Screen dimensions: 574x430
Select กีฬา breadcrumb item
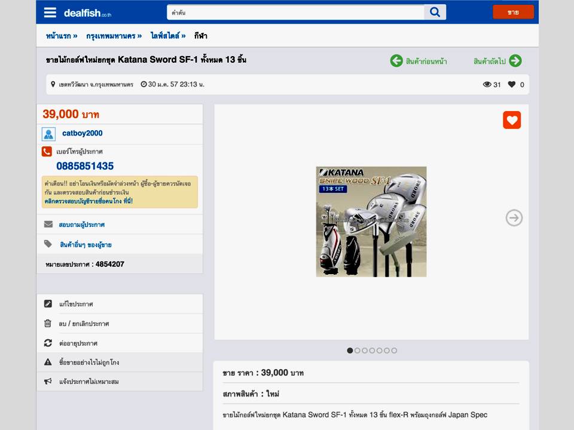(x=201, y=36)
